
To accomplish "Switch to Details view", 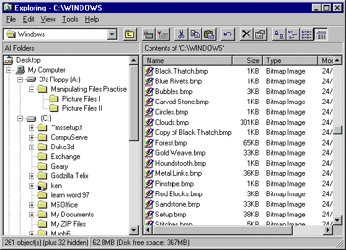I will pos(321,35).
